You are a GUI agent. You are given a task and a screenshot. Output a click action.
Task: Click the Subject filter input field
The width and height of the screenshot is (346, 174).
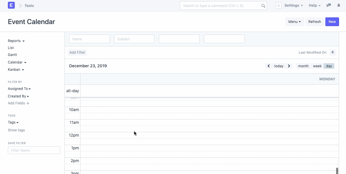click(134, 39)
